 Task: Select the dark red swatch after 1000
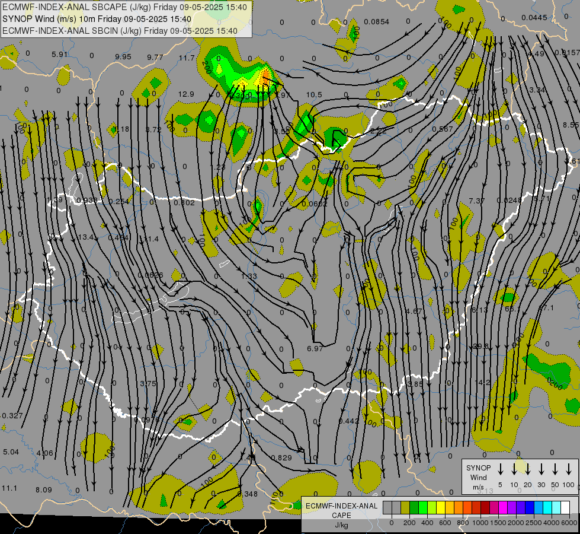485,507
